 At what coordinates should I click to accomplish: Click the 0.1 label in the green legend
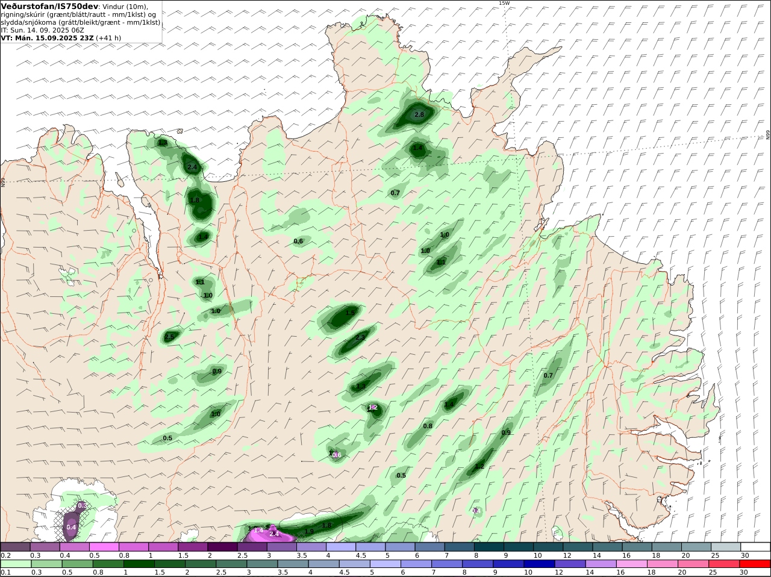point(5,572)
